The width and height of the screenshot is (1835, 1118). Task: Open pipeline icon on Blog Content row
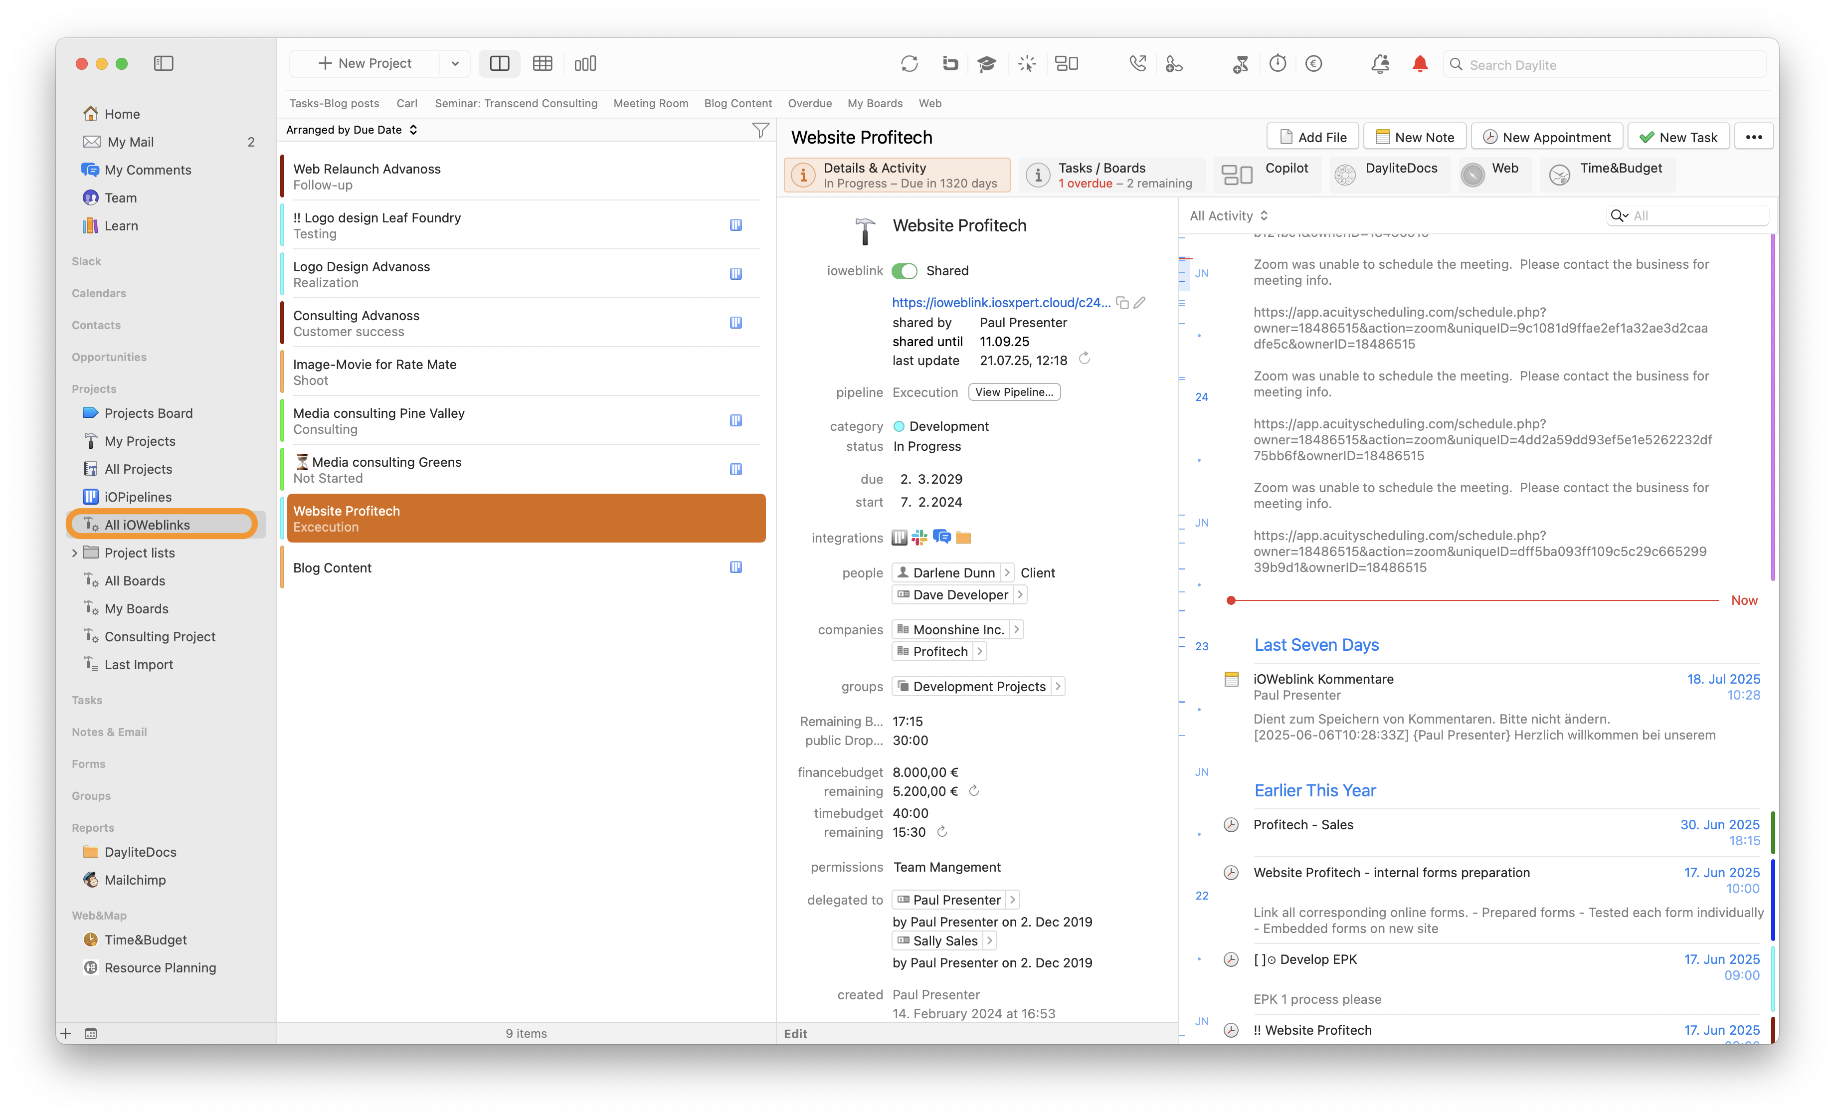[736, 567]
